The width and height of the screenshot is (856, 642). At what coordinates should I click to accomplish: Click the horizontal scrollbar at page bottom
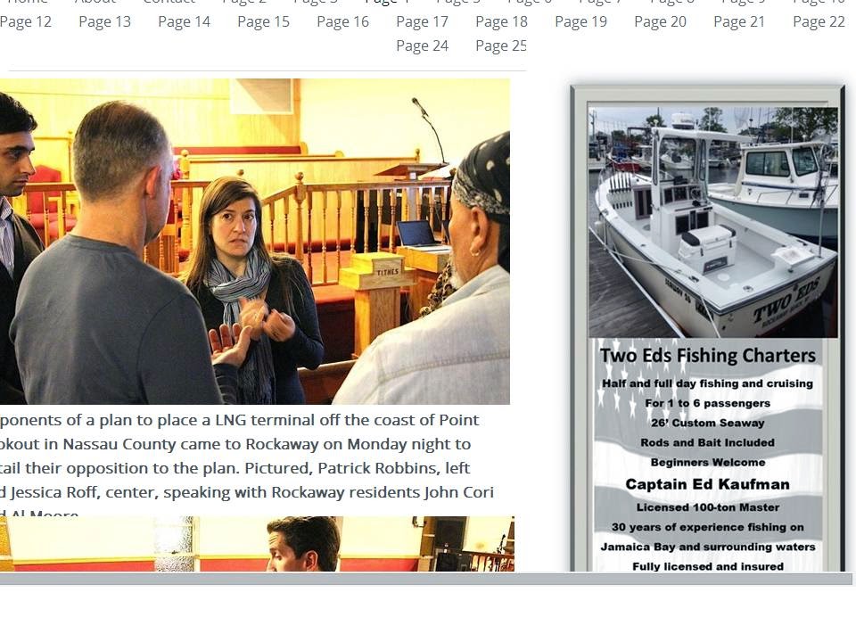(426, 579)
